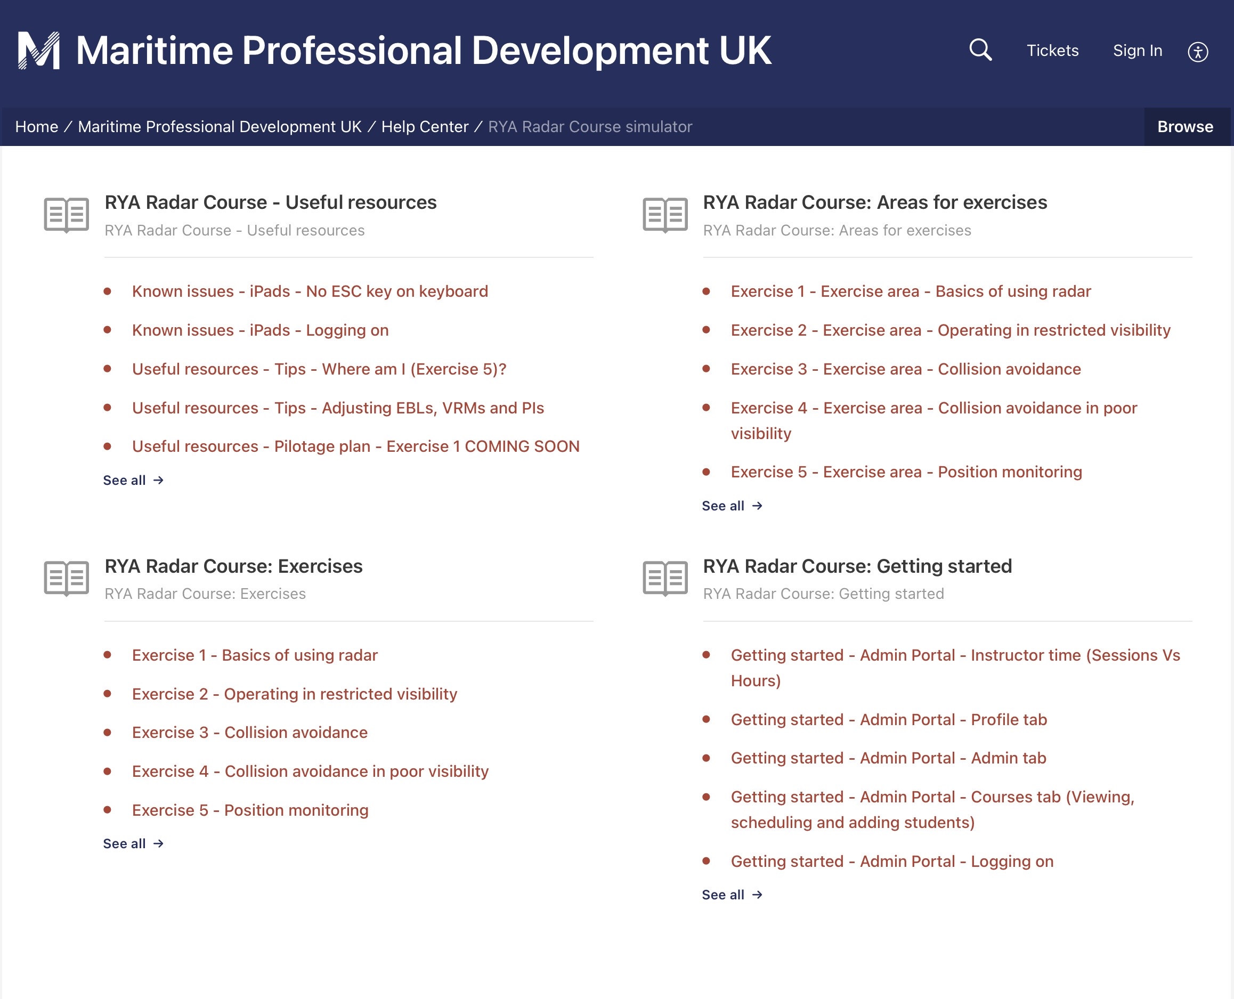
Task: Click the Getting started book icon
Action: [x=665, y=578]
